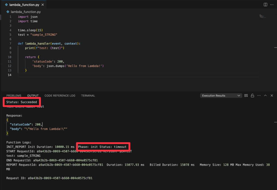Toggle the output auto-scroll lock

click(252, 96)
